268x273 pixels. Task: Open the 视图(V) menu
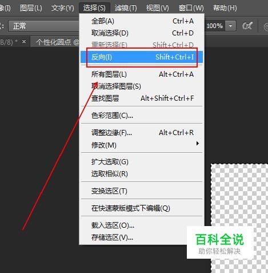pyautogui.click(x=157, y=8)
